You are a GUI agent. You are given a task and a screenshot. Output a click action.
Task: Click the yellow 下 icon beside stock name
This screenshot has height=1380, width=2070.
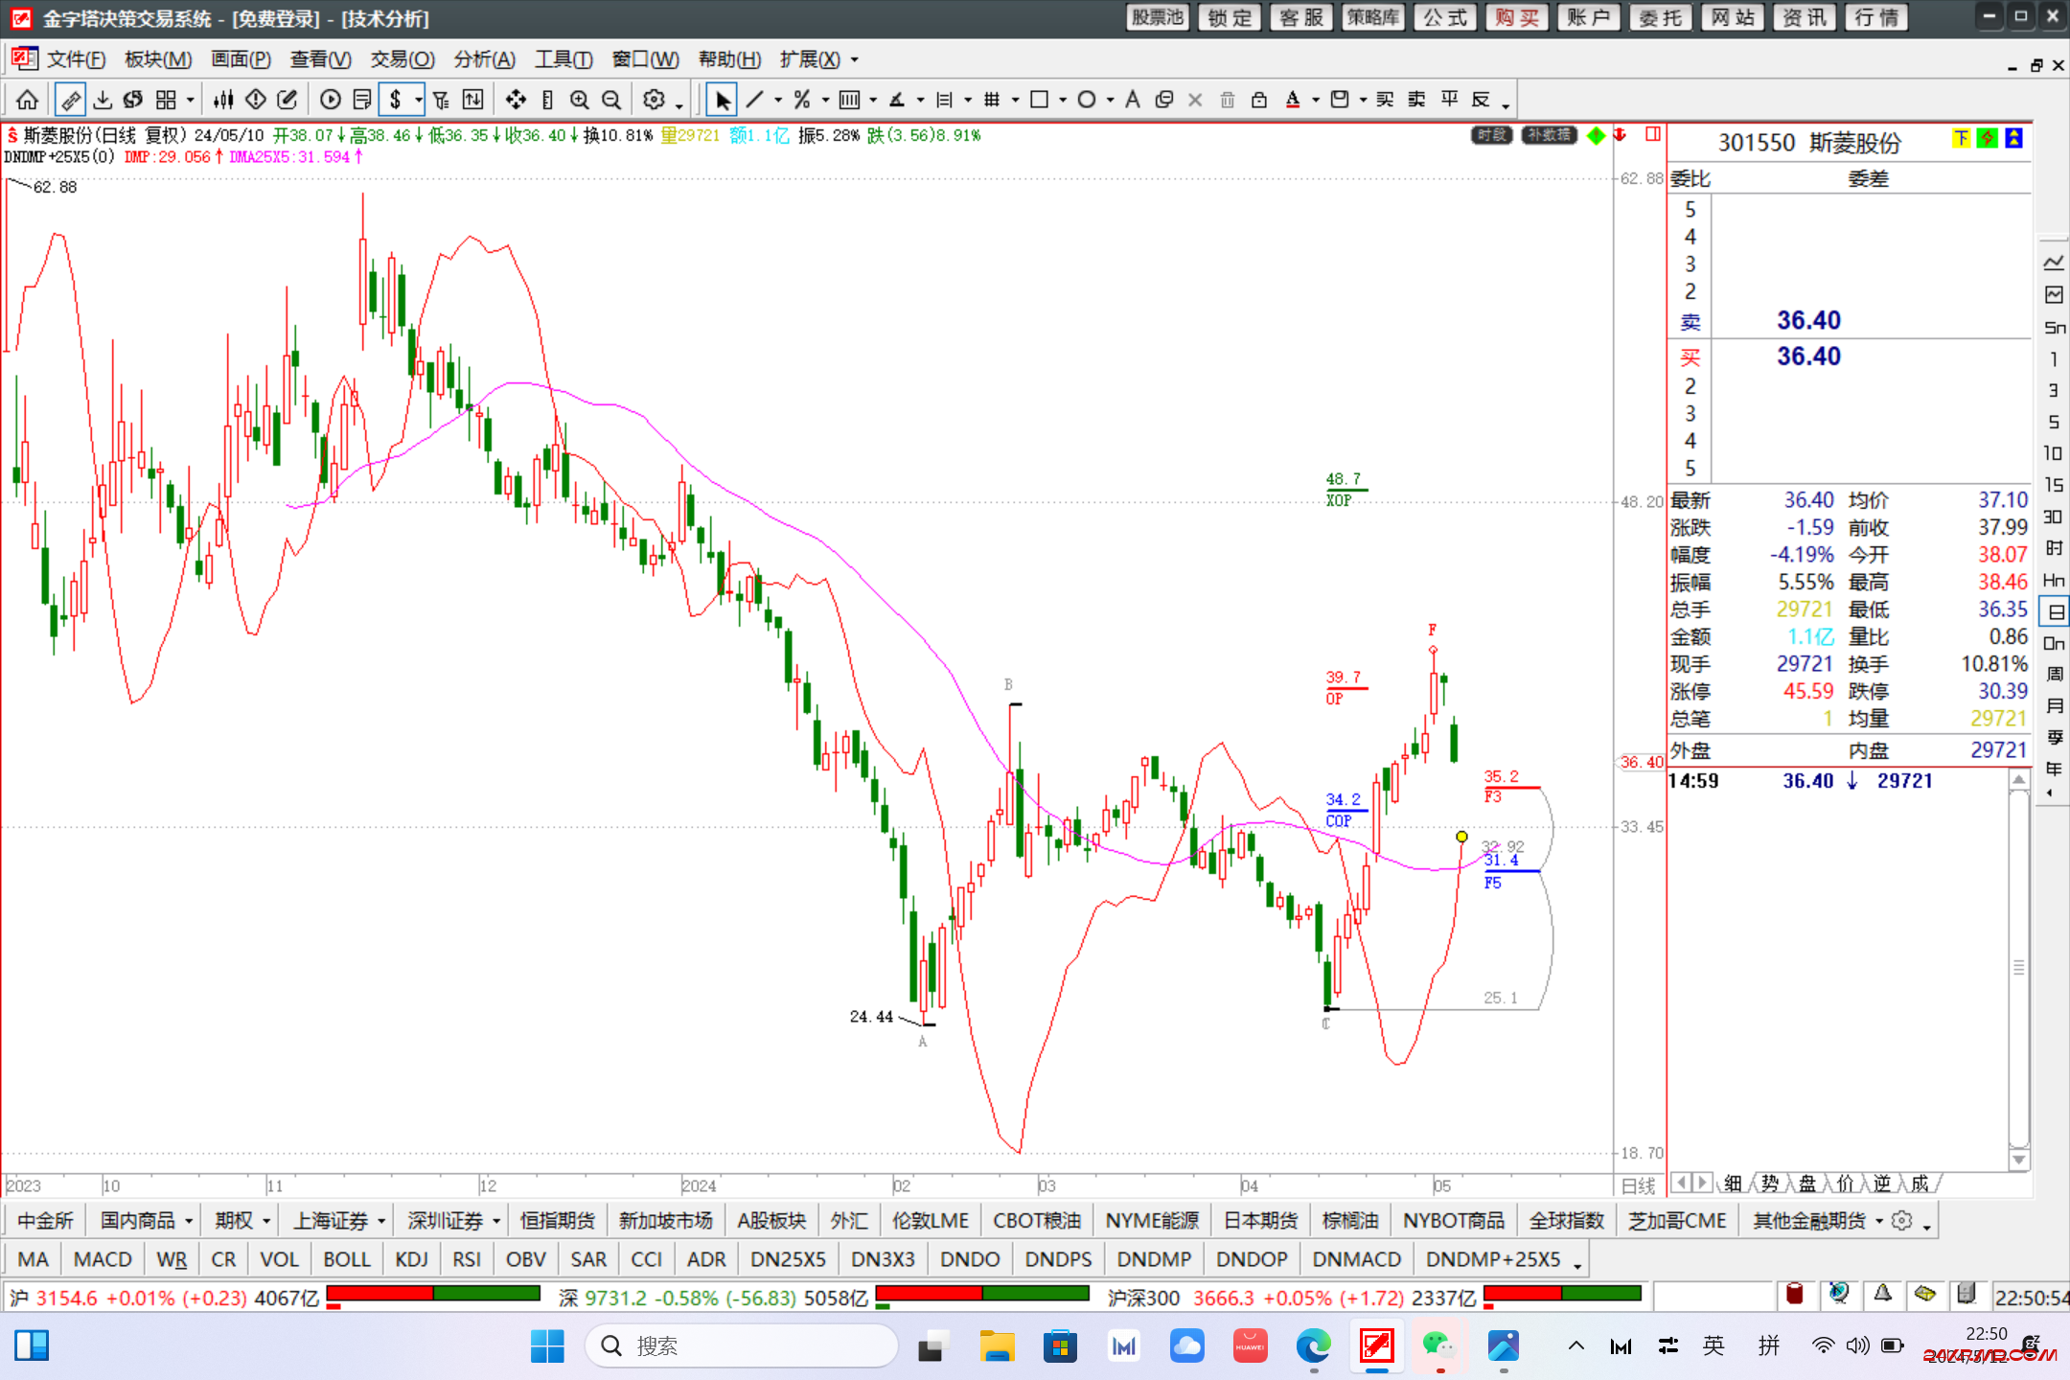(x=1962, y=139)
